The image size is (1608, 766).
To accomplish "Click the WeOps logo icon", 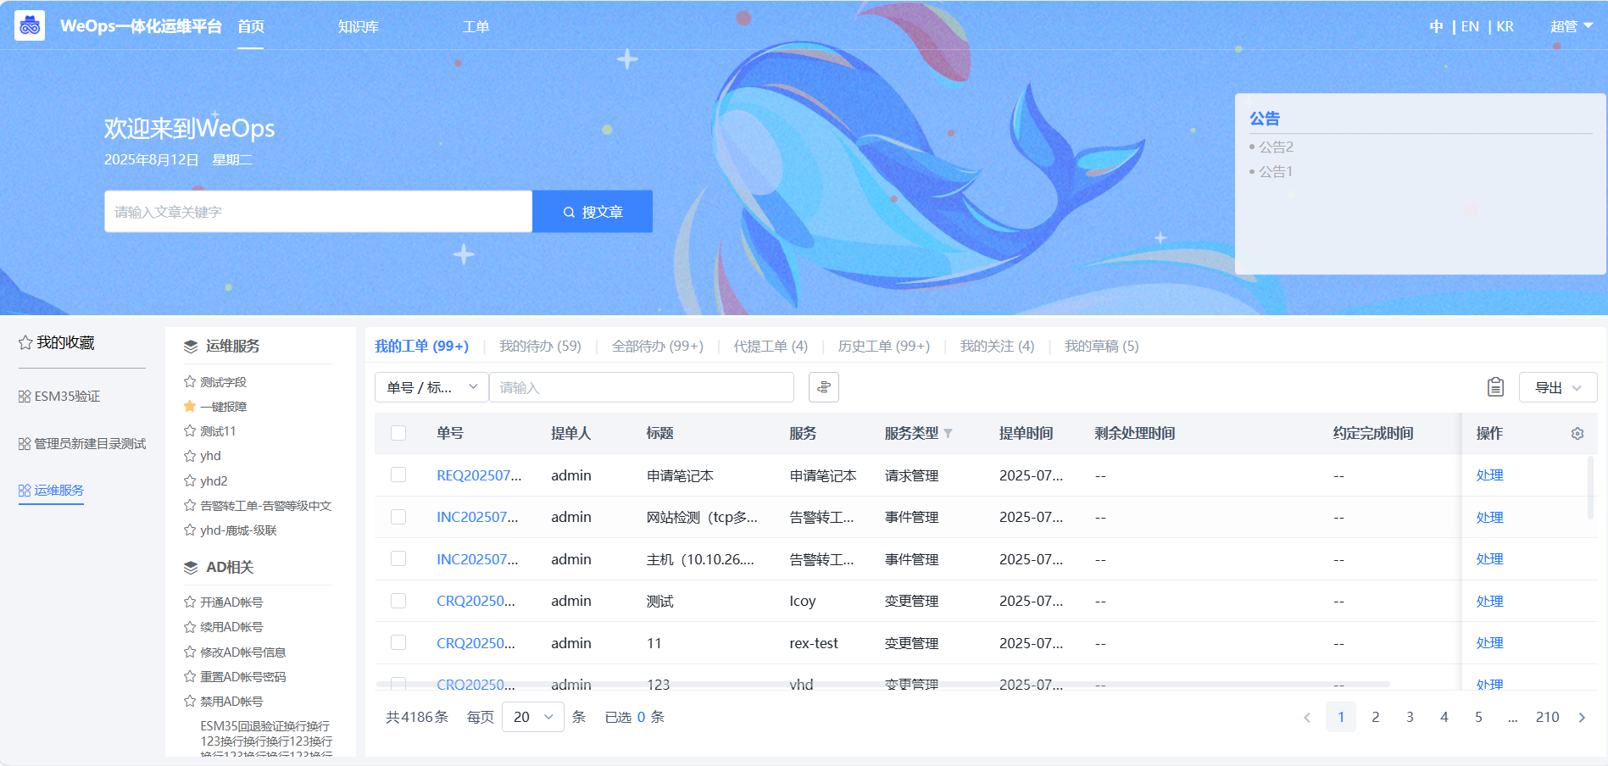I will 30,26.
